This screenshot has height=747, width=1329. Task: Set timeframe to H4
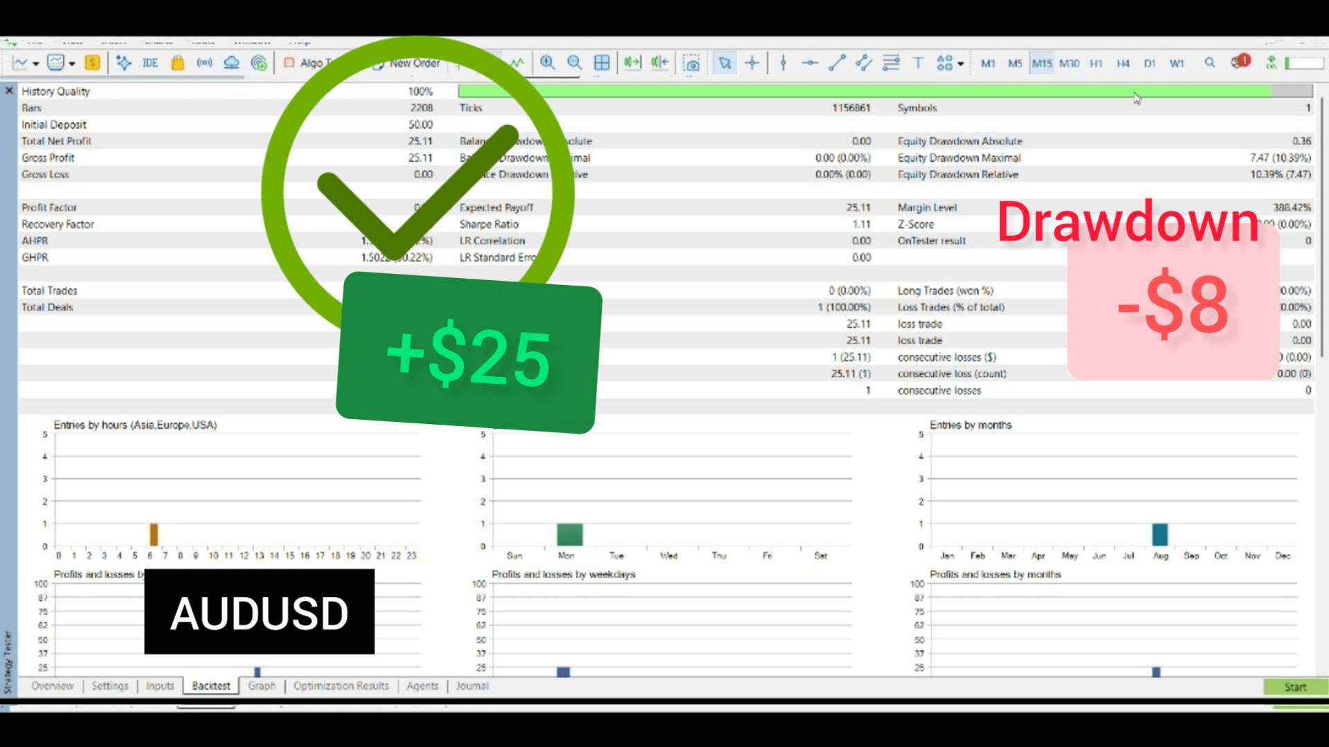coord(1123,63)
